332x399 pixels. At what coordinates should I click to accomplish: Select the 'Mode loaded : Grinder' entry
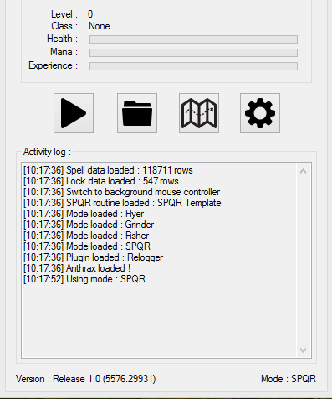(x=89, y=225)
